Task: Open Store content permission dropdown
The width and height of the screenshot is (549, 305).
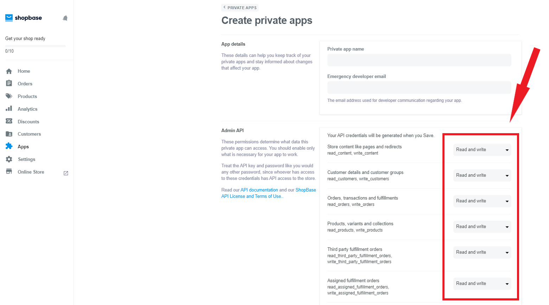Action: 482,150
